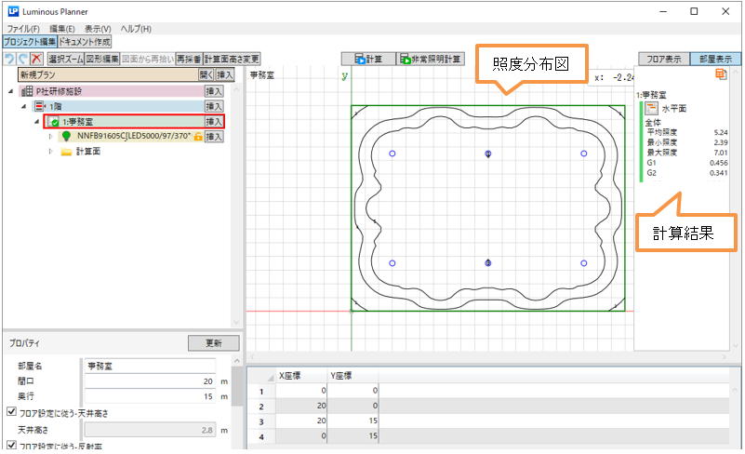Click the lock icon on NNFB91605C fixture
Screen dimensions: 745x454
(198, 137)
